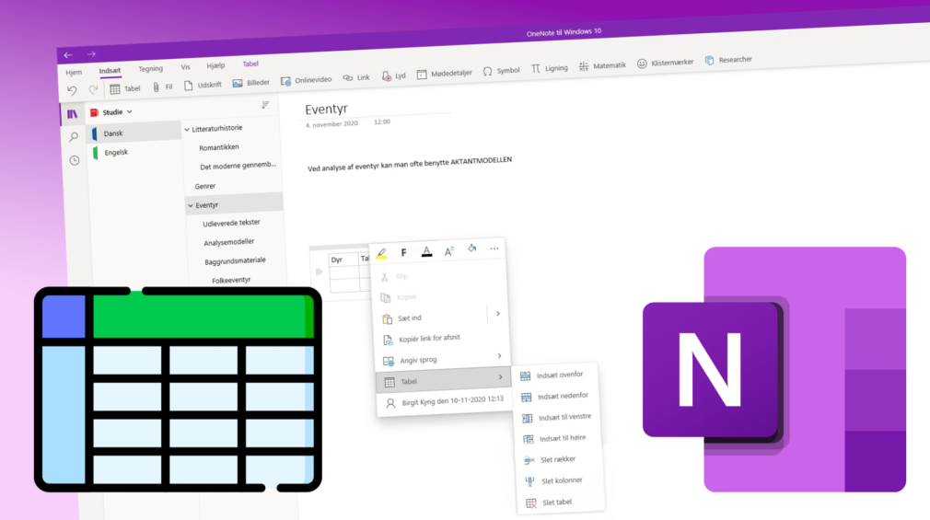Toggle bold F in mini toolbar
This screenshot has width=930, height=520.
[404, 252]
